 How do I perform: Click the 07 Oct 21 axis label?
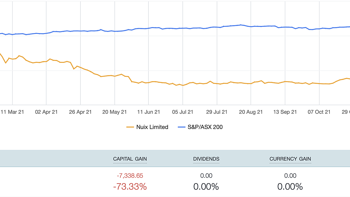coord(319,112)
